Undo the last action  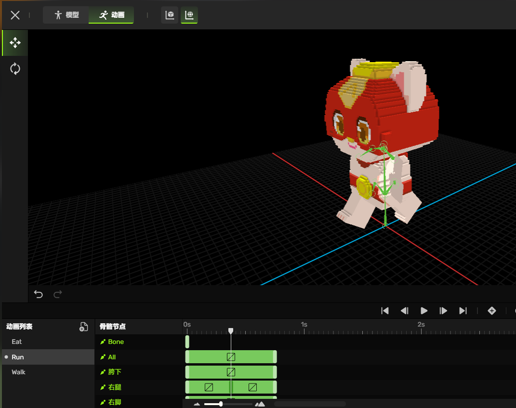point(39,294)
